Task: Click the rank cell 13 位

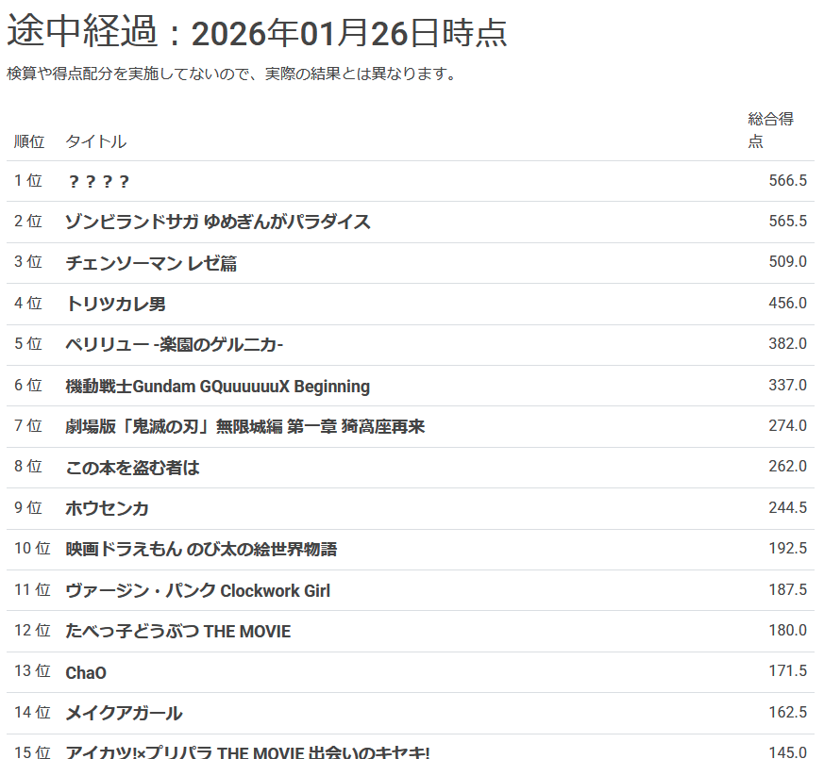Action: click(x=32, y=670)
